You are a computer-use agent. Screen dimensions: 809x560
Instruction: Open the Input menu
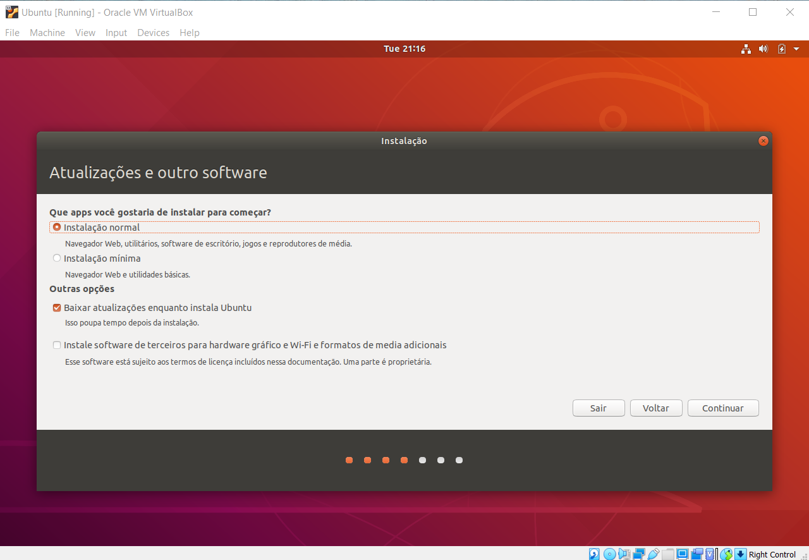116,33
